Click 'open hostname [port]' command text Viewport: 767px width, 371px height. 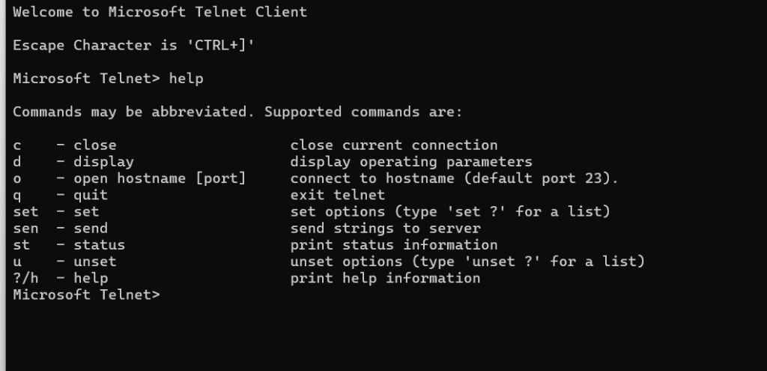click(160, 178)
